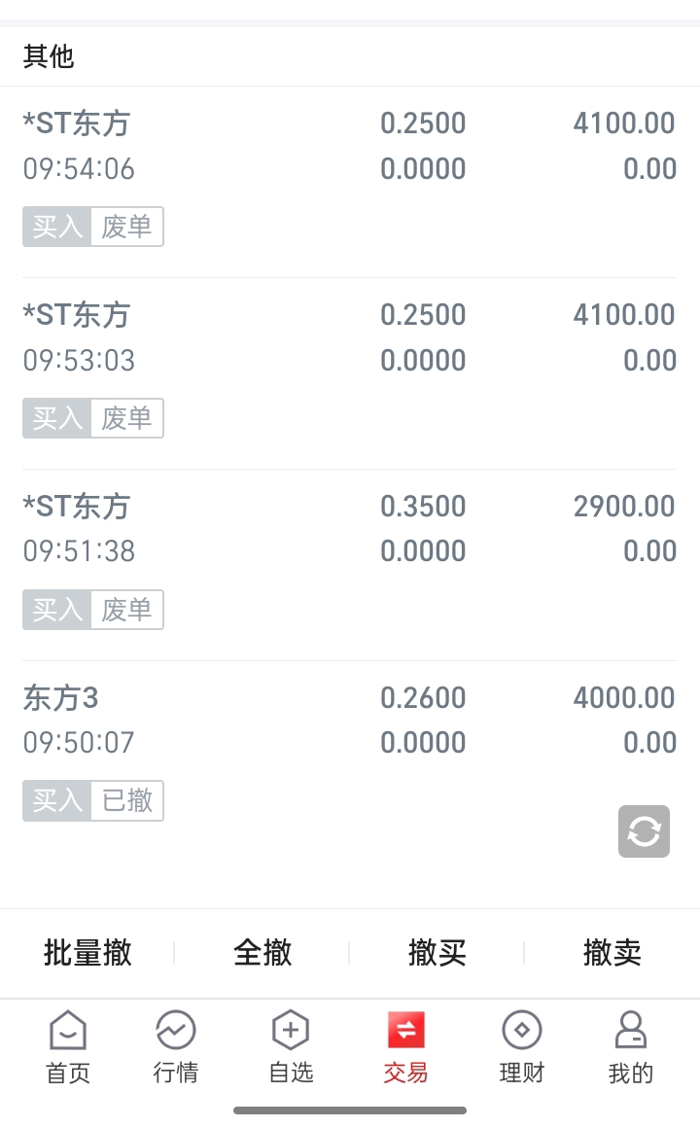This screenshot has height=1128, width=700.
Task: Tap 废单 tag on 09:53:03 order
Action: pos(127,418)
